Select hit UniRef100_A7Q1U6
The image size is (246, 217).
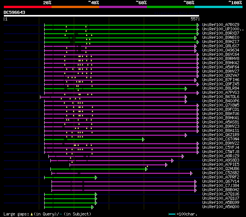221,194
